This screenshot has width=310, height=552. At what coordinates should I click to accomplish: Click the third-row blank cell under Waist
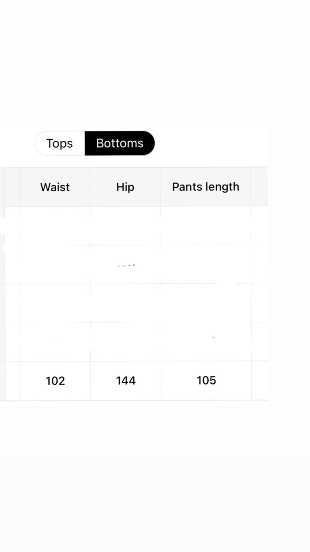coord(55,303)
